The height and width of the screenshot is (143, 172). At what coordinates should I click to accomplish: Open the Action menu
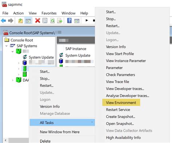[x=19, y=13]
